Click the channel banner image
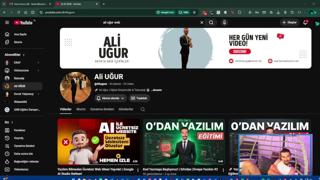This screenshot has width=320, height=180. pos(185,48)
